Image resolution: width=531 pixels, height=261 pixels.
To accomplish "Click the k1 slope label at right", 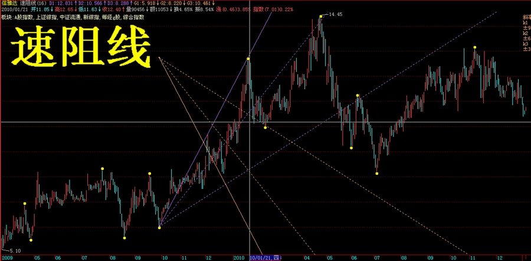I will (526, 22).
